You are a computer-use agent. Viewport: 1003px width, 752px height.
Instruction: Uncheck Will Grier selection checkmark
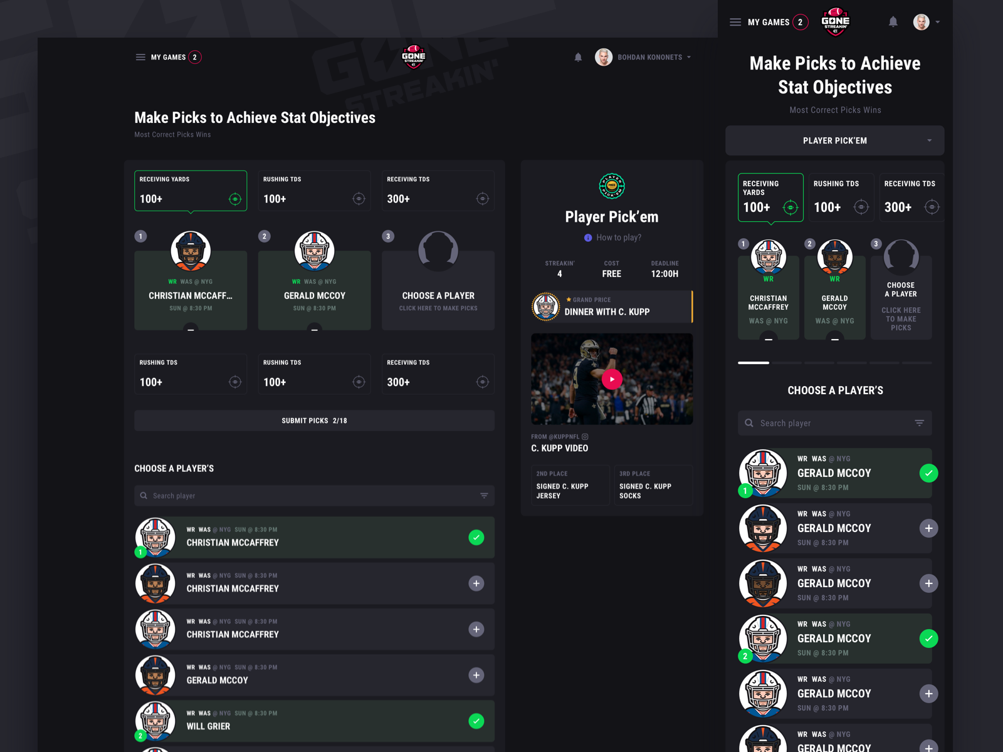tap(476, 721)
